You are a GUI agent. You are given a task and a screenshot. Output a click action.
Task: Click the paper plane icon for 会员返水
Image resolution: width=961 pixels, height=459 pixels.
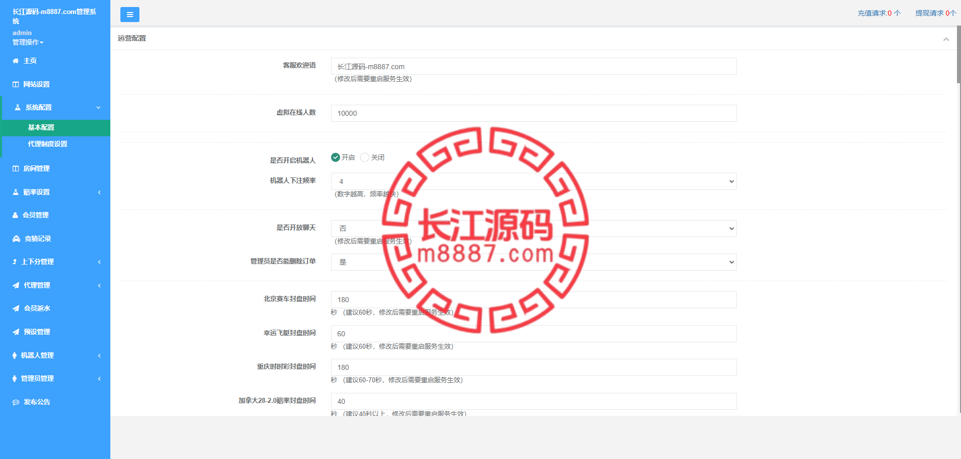(x=16, y=308)
